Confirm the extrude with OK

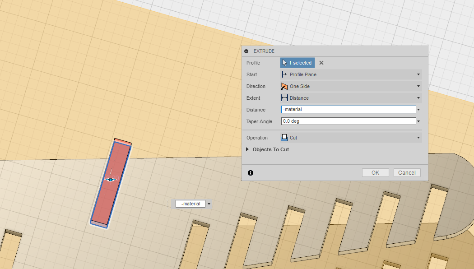[x=376, y=172]
